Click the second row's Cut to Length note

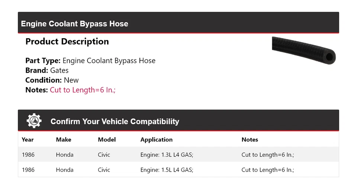(x=268, y=170)
